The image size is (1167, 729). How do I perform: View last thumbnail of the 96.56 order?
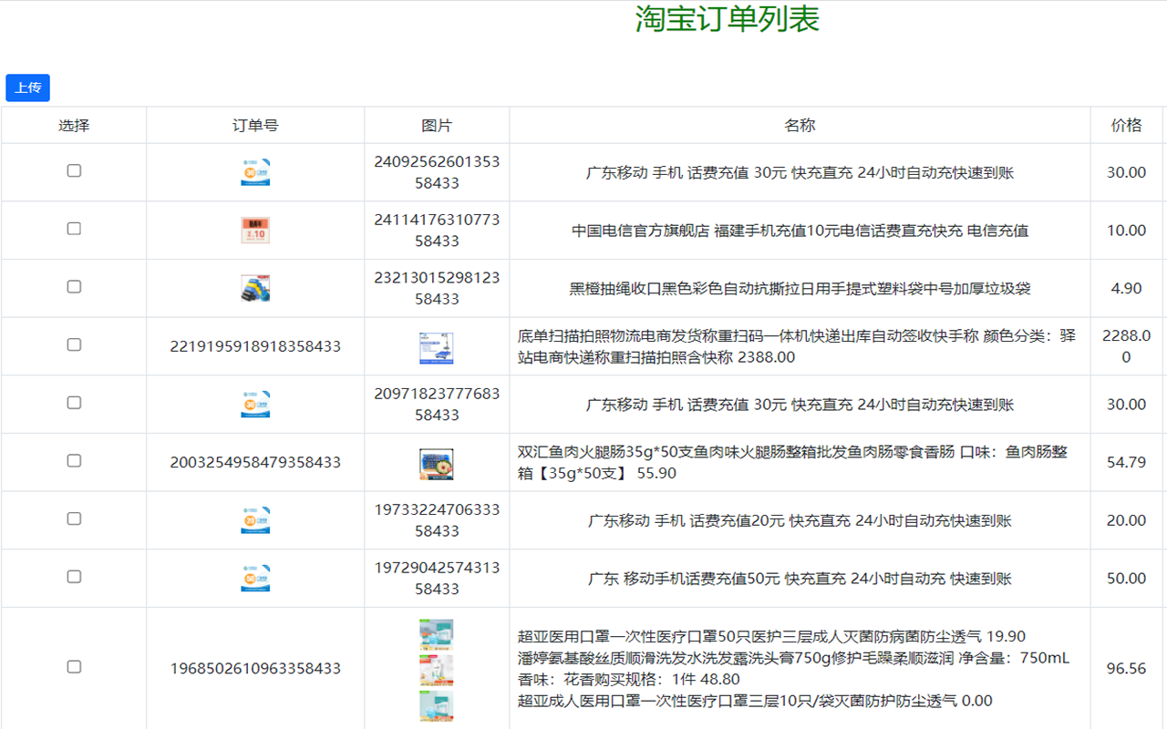(437, 705)
